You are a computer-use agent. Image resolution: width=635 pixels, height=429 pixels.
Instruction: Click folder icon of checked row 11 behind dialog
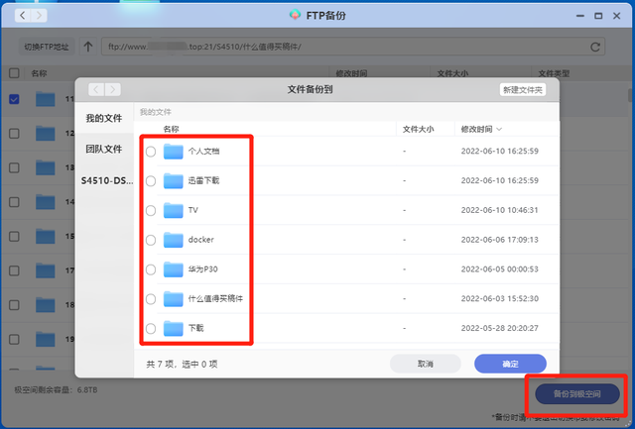click(46, 99)
